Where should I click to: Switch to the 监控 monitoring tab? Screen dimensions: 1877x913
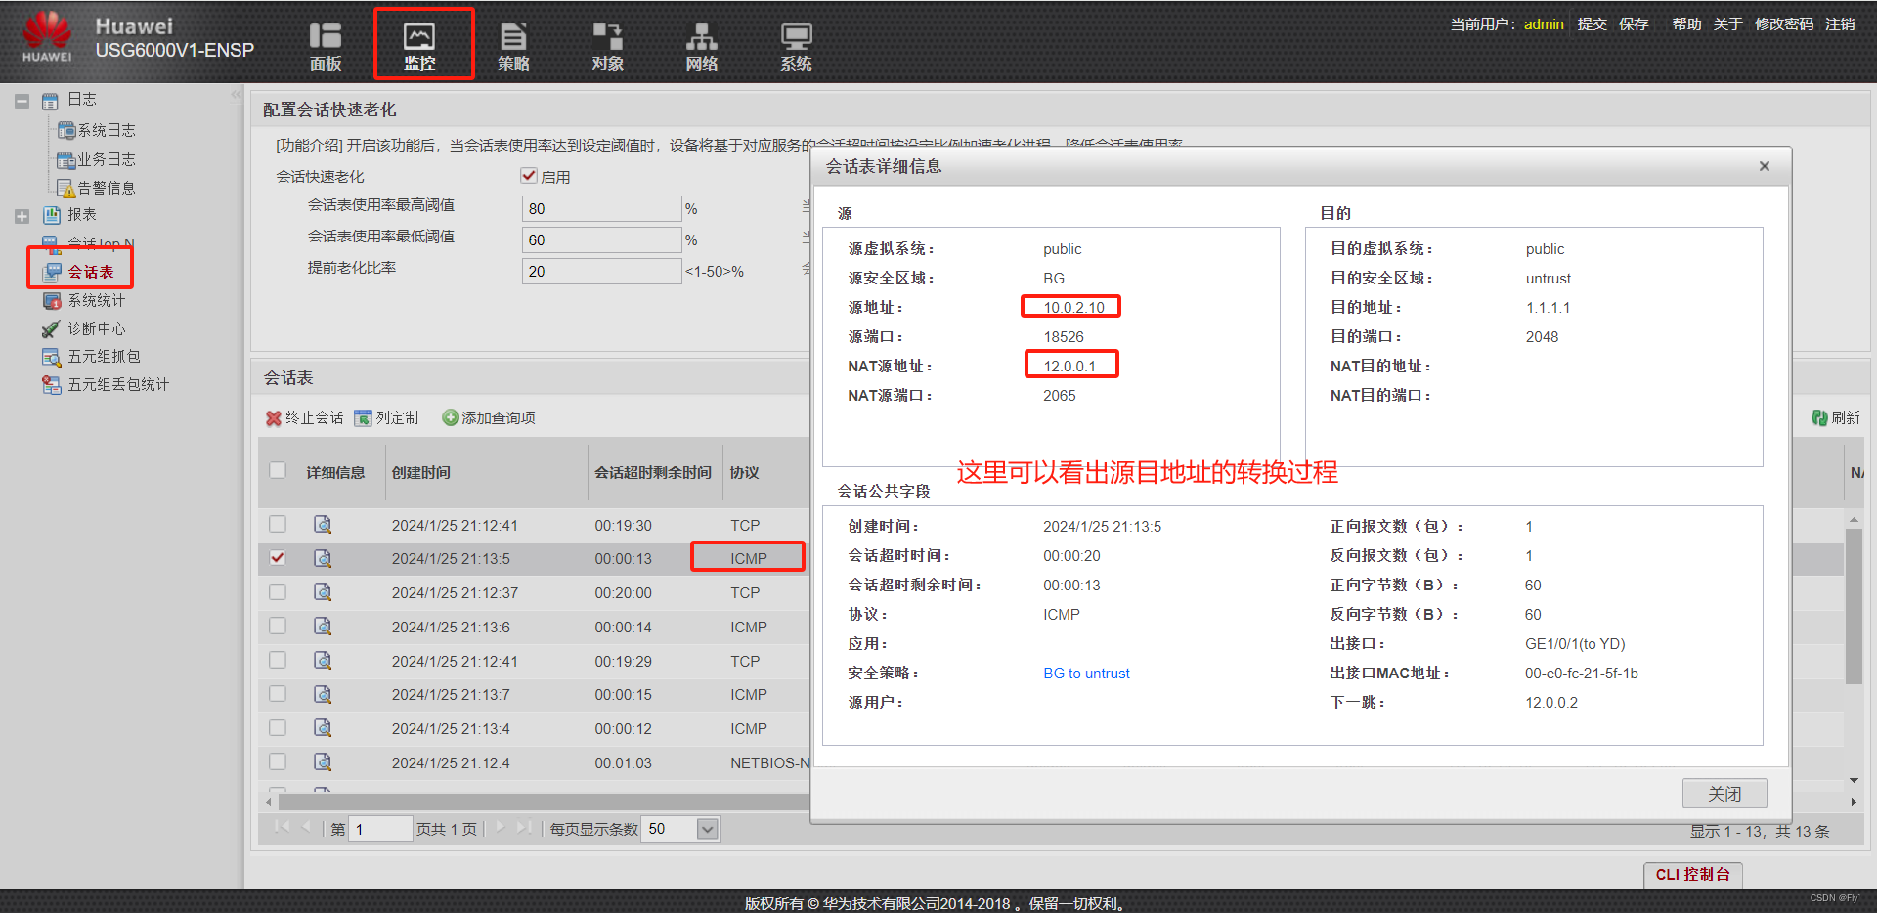tap(419, 47)
